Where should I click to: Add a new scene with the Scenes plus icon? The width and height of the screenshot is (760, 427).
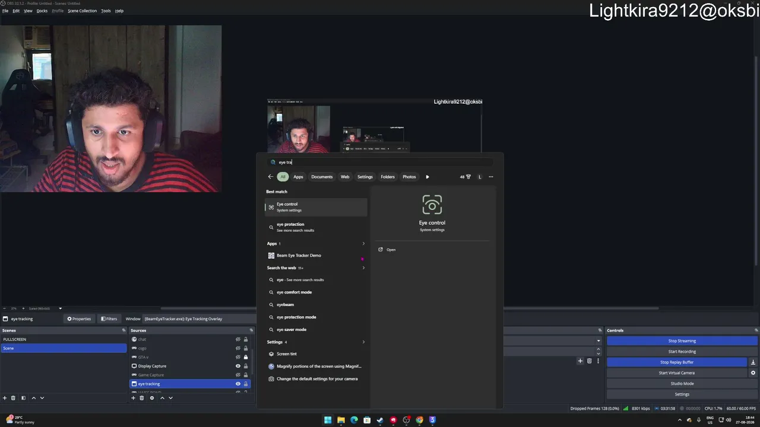coord(5,398)
